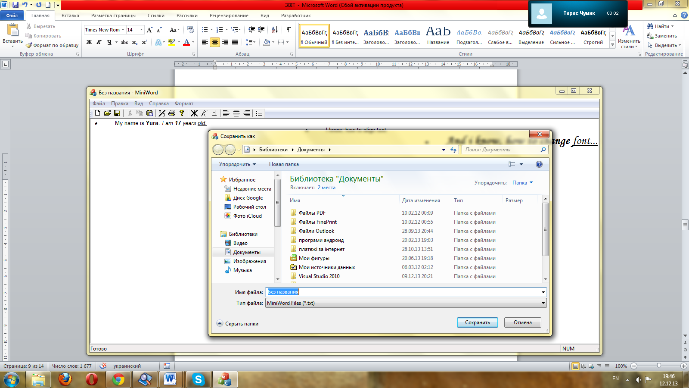Toggle center alignment in Word ribbon
The height and width of the screenshot is (388, 689).
215,42
